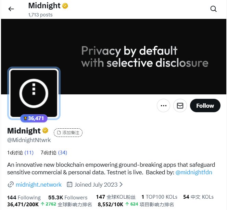Click the back arrow icon
The height and width of the screenshot is (210, 227).
pyautogui.click(x=11, y=9)
